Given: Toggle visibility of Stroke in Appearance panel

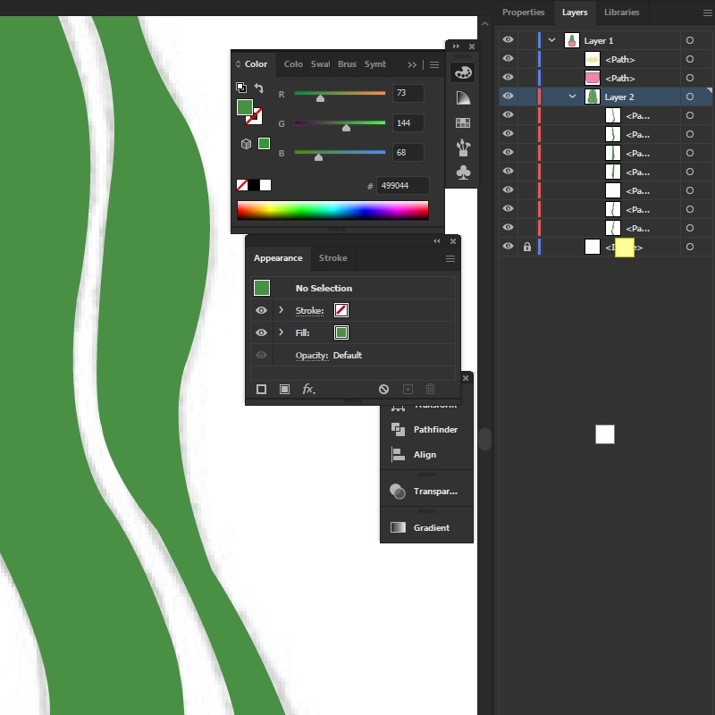Looking at the screenshot, I should (x=261, y=310).
